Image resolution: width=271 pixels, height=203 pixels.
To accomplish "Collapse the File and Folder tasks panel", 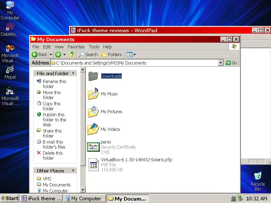I will pyautogui.click(x=73, y=73).
